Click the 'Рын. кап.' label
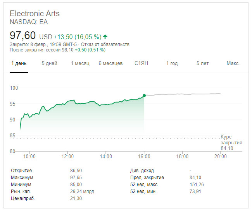252x212 pixels. (21, 191)
